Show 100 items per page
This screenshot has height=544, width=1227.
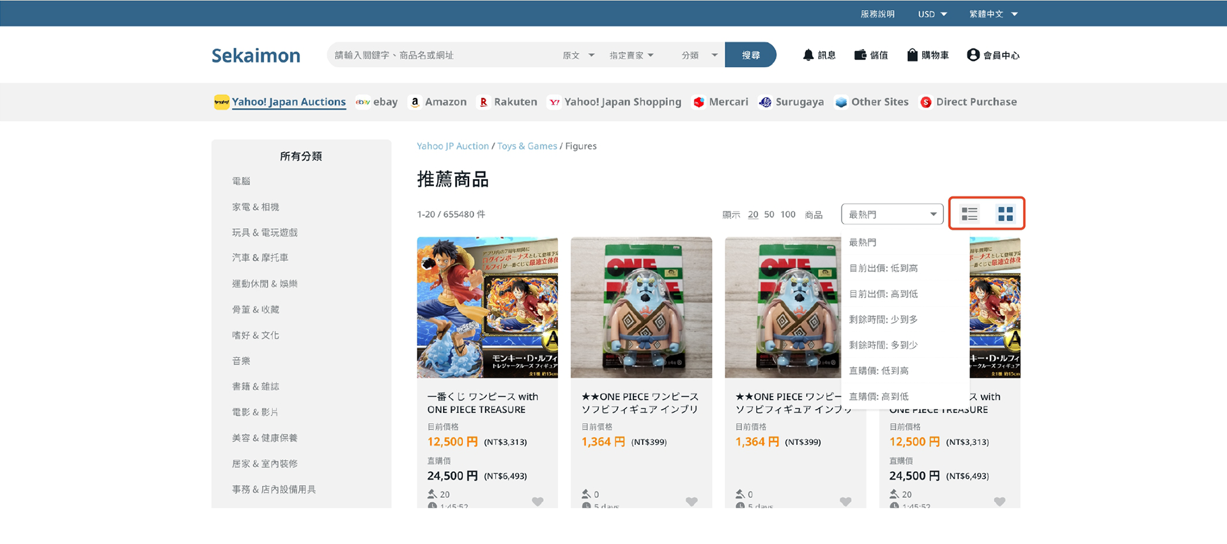click(x=788, y=214)
